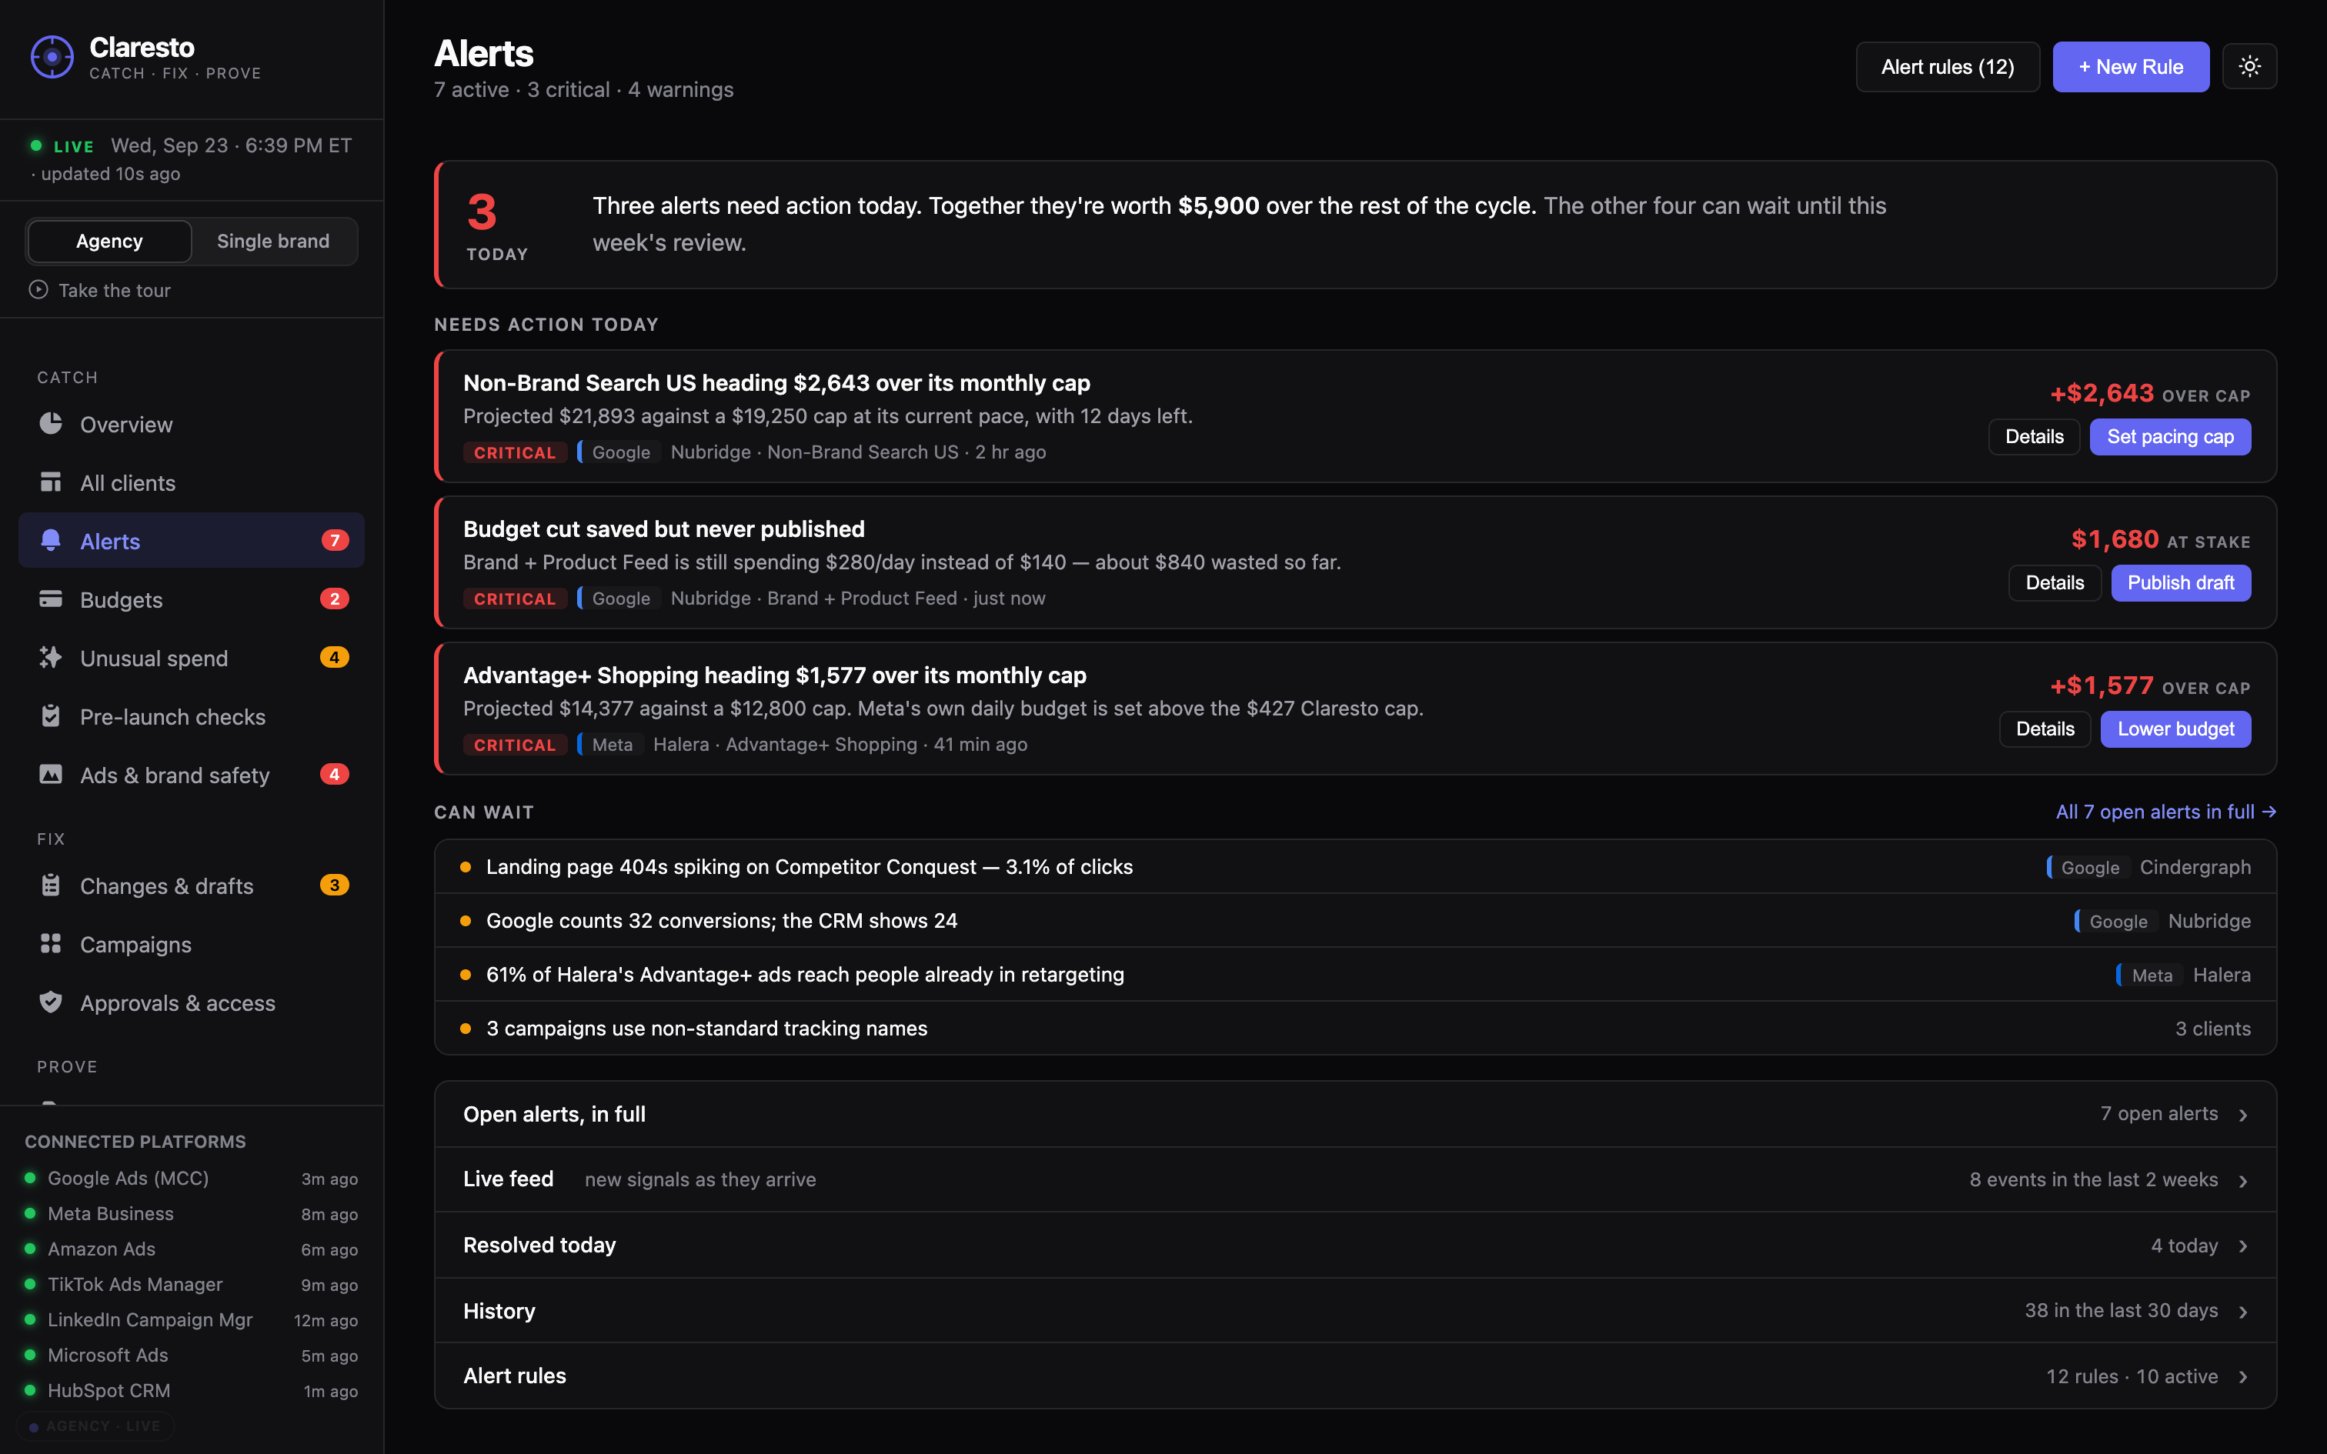Image resolution: width=2327 pixels, height=1454 pixels.
Task: Open Details for Budget cut saved alert
Action: tap(2055, 583)
